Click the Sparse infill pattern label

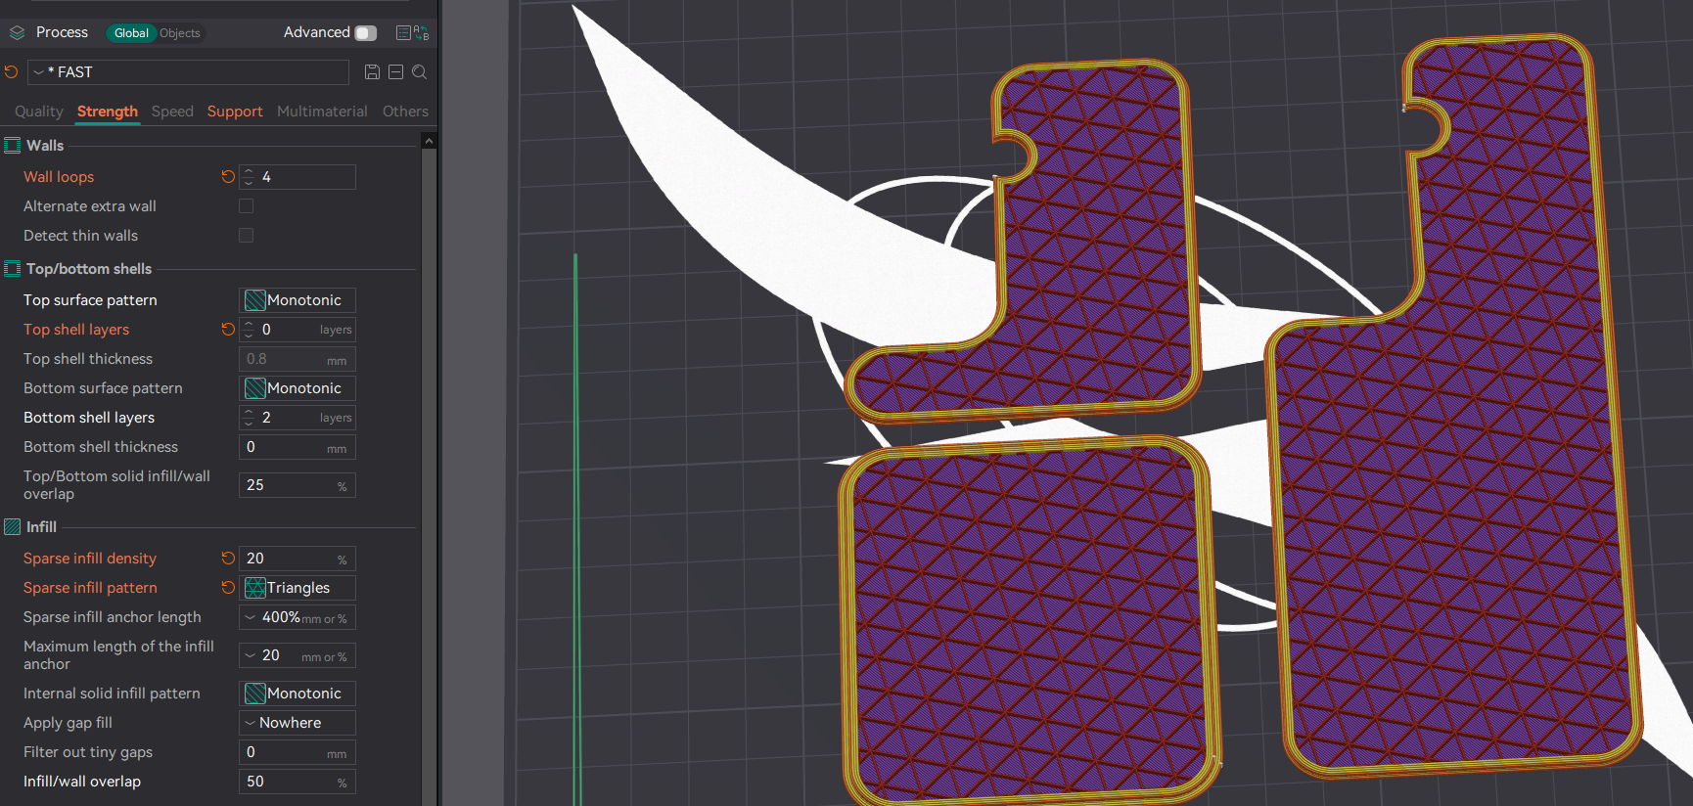(x=90, y=588)
